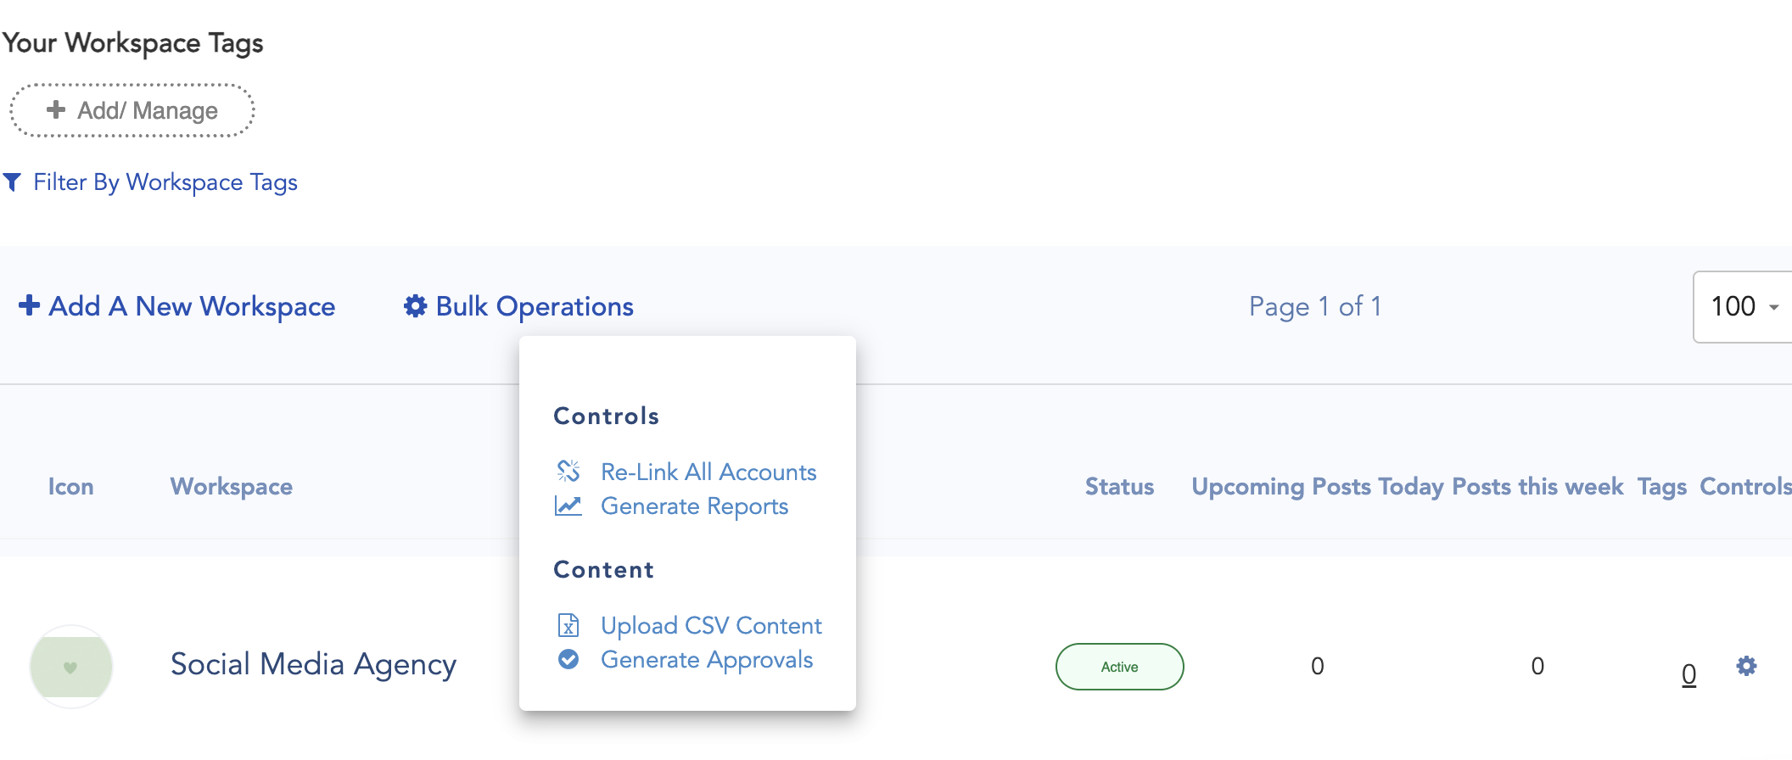The width and height of the screenshot is (1792, 760).
Task: Open the 100 per page dropdown
Action: point(1744,306)
